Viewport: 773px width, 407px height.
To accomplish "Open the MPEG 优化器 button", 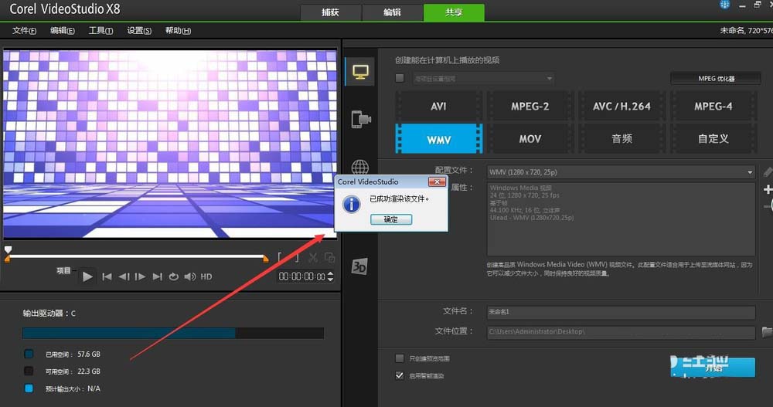I will pyautogui.click(x=716, y=78).
